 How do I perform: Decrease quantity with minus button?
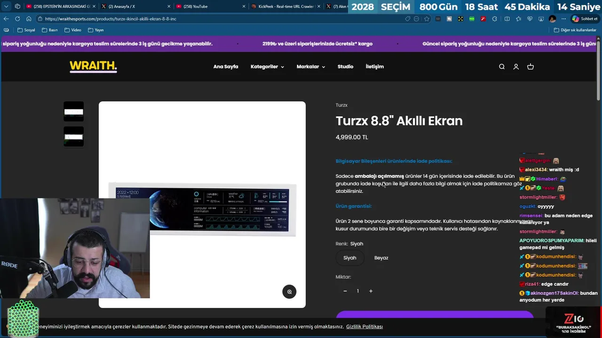click(x=345, y=291)
